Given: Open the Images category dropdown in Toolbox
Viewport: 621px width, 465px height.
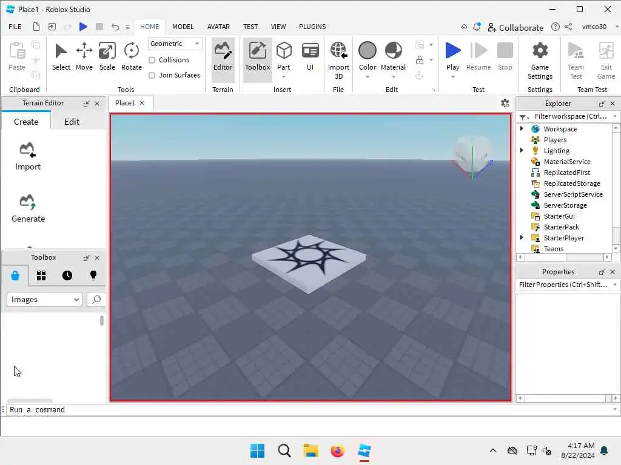Looking at the screenshot, I should [x=44, y=299].
